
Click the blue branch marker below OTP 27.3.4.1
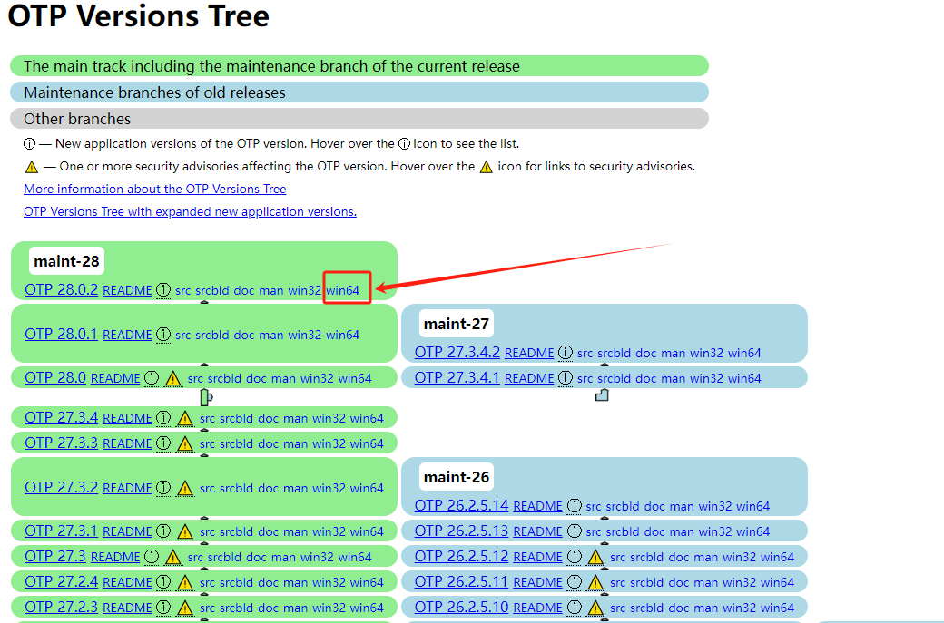coord(601,394)
